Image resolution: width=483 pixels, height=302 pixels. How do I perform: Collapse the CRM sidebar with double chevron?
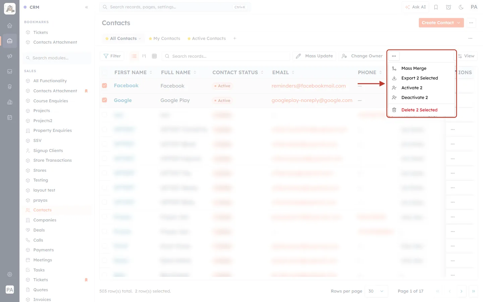pyautogui.click(x=87, y=7)
